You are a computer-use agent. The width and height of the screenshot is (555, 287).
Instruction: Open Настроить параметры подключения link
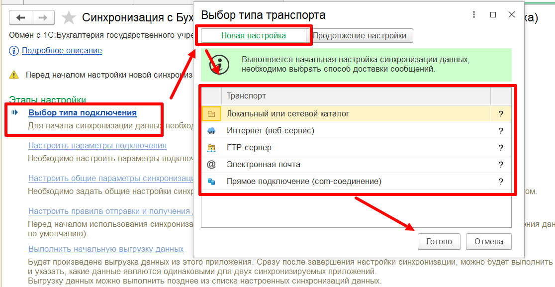[97, 145]
